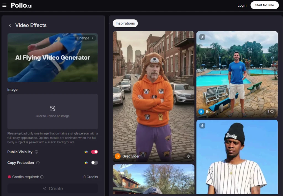This screenshot has width=283, height=196.
Task: Click Credits required info icon
Action: coord(42,177)
